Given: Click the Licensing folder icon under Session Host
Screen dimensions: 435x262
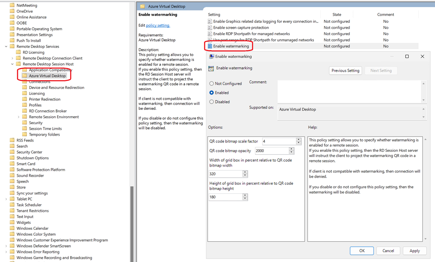Looking at the screenshot, I should click(x=24, y=93).
